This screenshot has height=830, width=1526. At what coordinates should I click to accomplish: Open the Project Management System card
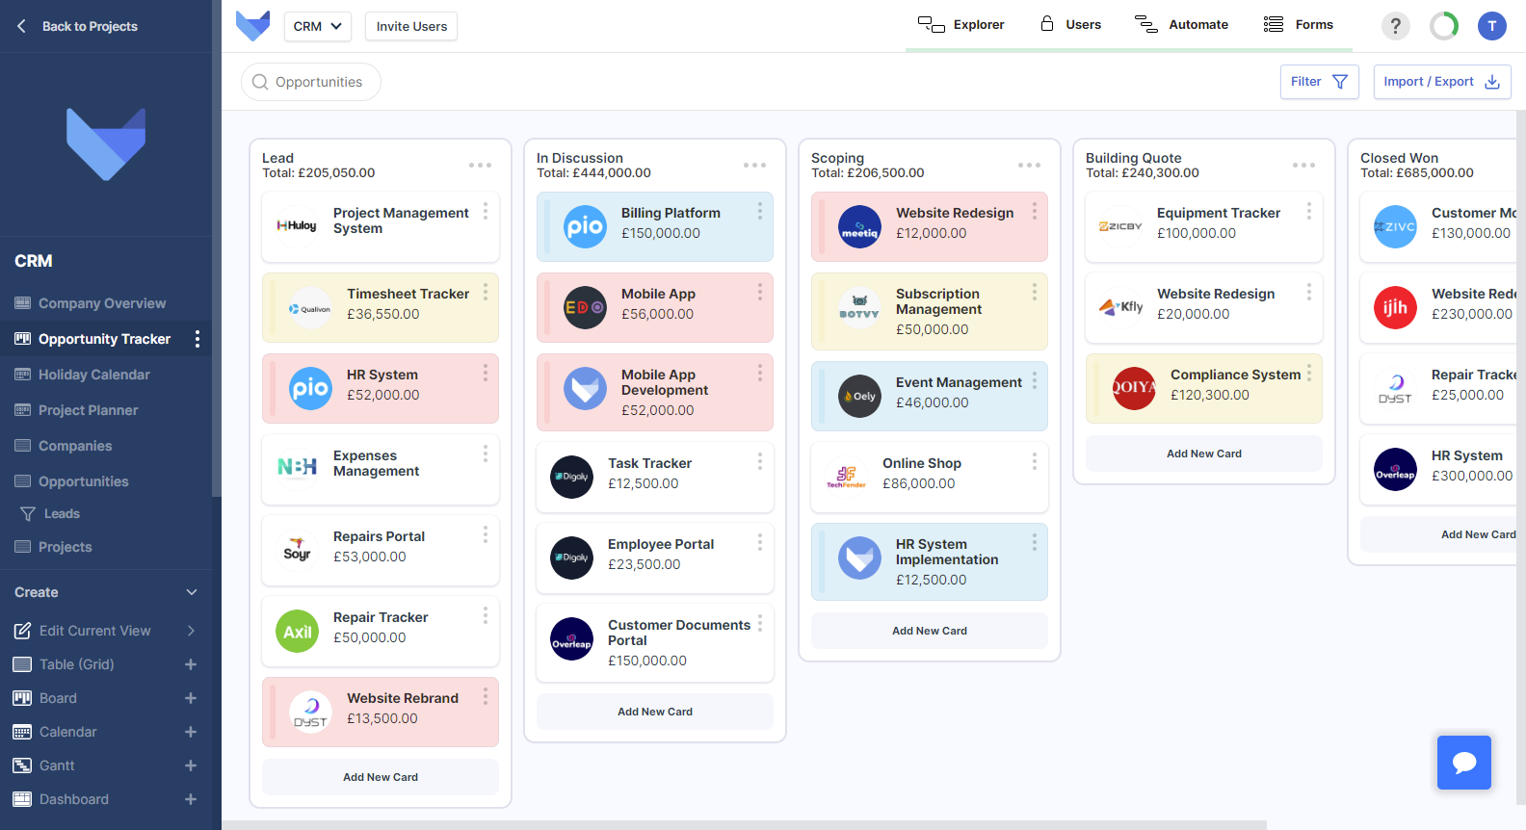[x=381, y=226]
